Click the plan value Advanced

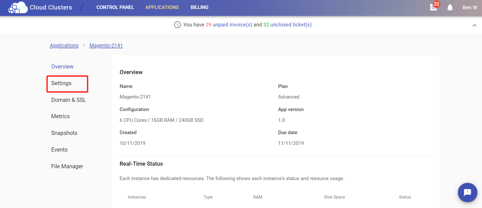pyautogui.click(x=289, y=97)
